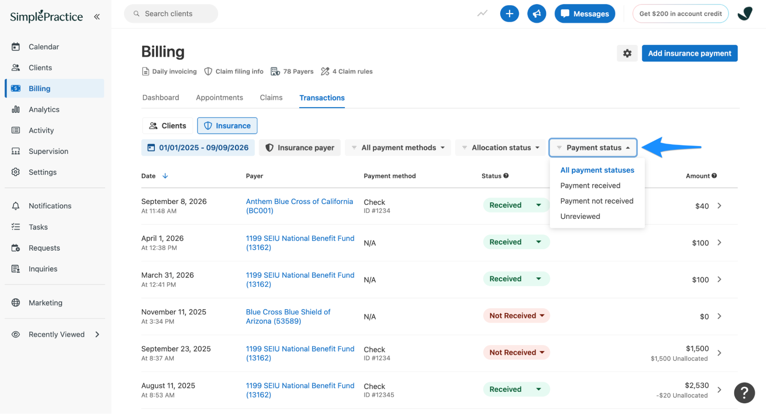766x414 pixels.
Task: Click Get $200 in account credit
Action: [x=680, y=14]
